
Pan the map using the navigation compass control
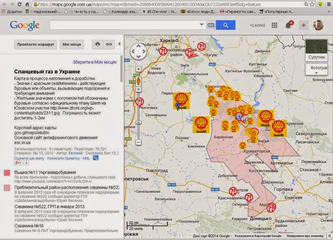pyautogui.click(x=138, y=51)
